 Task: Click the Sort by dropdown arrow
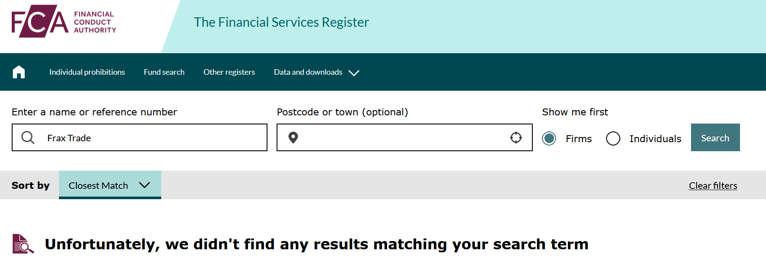coord(144,185)
